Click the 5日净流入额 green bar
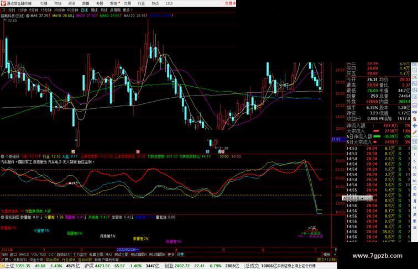The image size is (418, 269). tap(377, 136)
